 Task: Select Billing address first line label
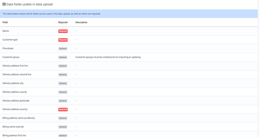[14, 136]
